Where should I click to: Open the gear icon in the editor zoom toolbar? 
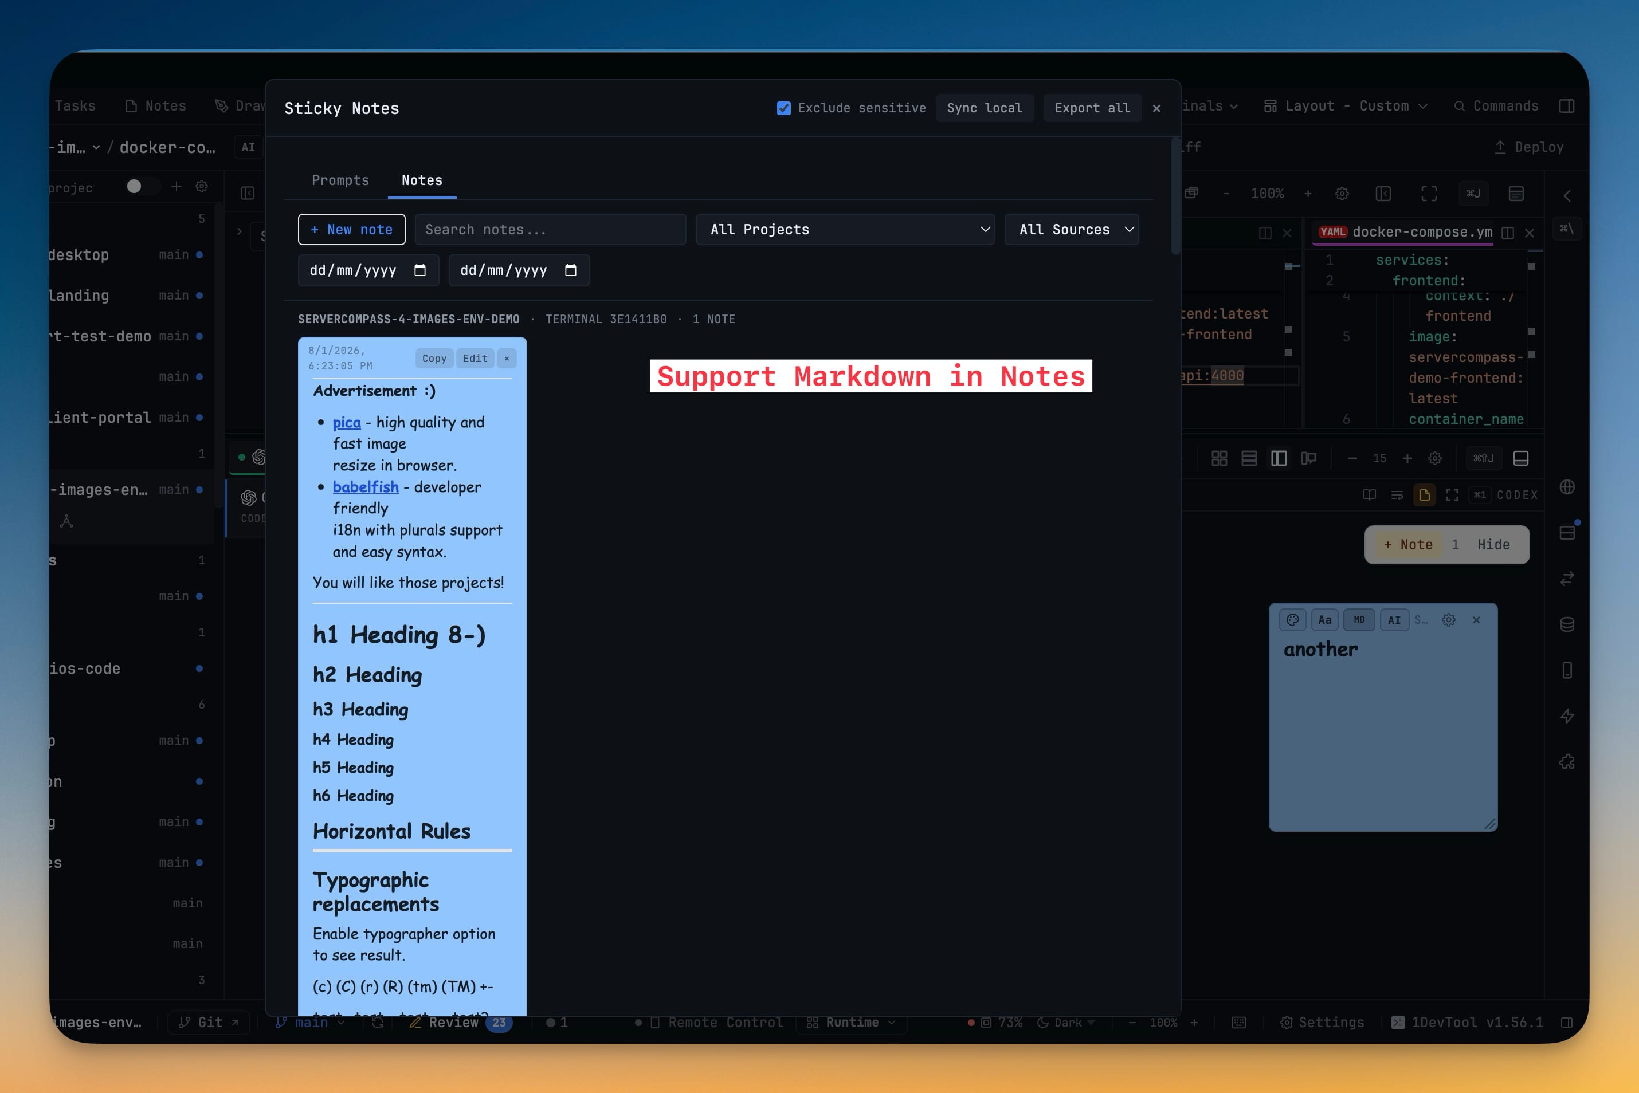click(1342, 194)
